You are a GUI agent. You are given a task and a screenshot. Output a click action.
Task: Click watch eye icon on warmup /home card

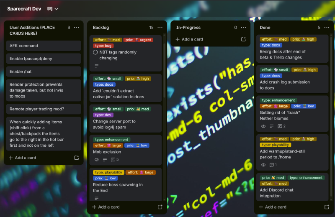[263, 165]
